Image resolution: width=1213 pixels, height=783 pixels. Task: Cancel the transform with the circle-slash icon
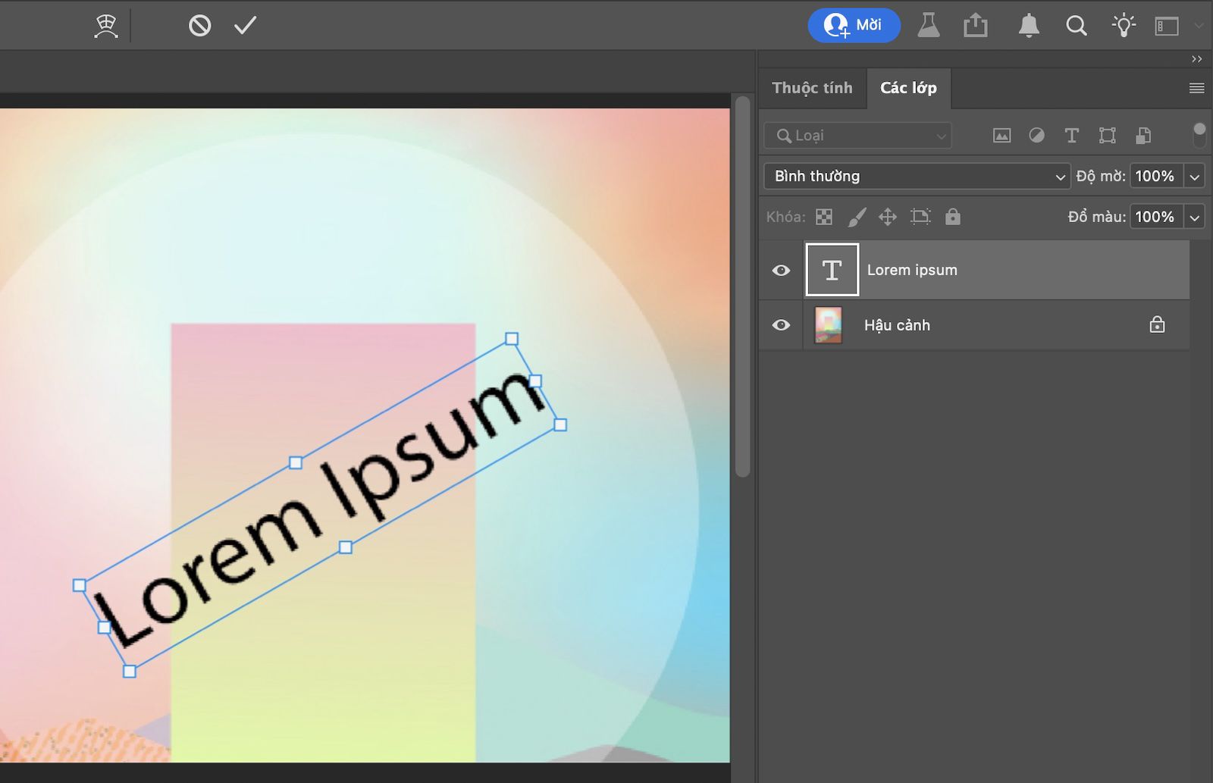pos(199,26)
